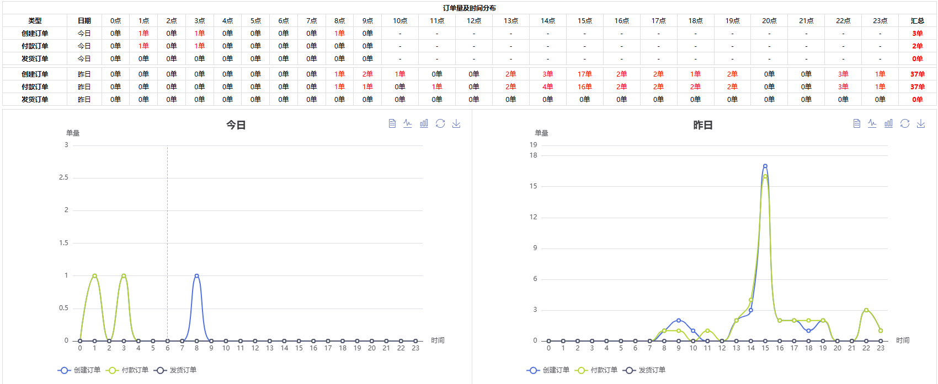Click the 8 o'clock 创建订单 data point in 今日 chart
938x384 pixels.
(196, 276)
